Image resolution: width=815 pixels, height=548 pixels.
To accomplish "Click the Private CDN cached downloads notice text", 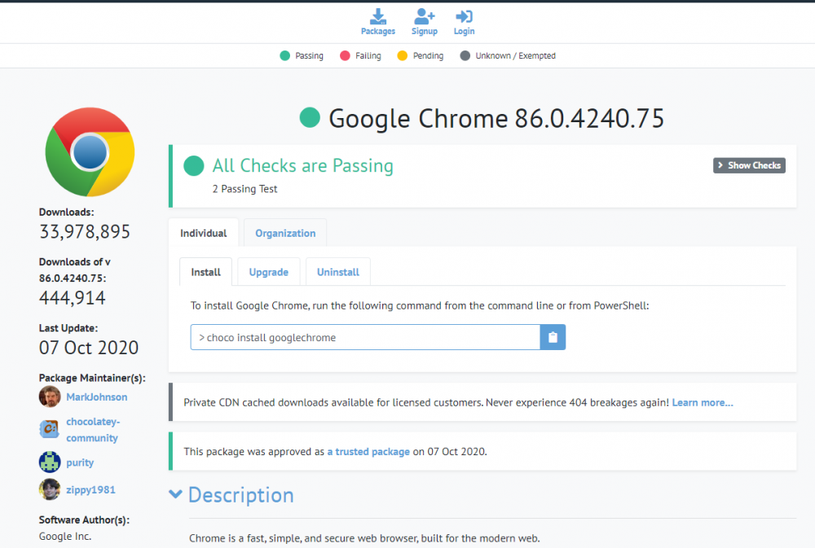I will point(426,402).
